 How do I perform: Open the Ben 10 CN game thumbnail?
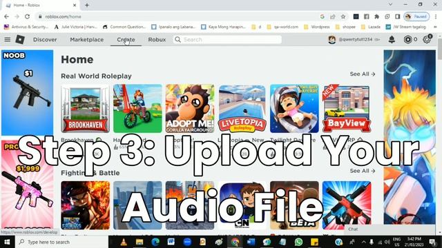[242, 205]
